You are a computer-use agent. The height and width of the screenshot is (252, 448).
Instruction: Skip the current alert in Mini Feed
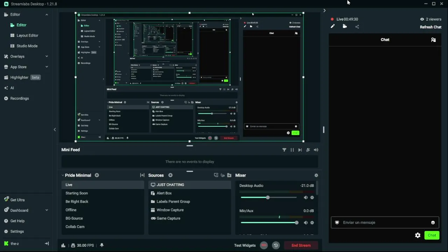tap(300, 150)
